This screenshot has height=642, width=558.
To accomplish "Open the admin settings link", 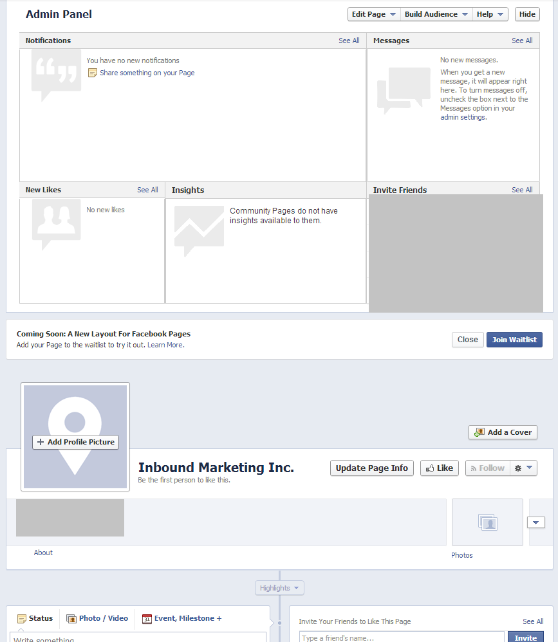I will click(463, 117).
